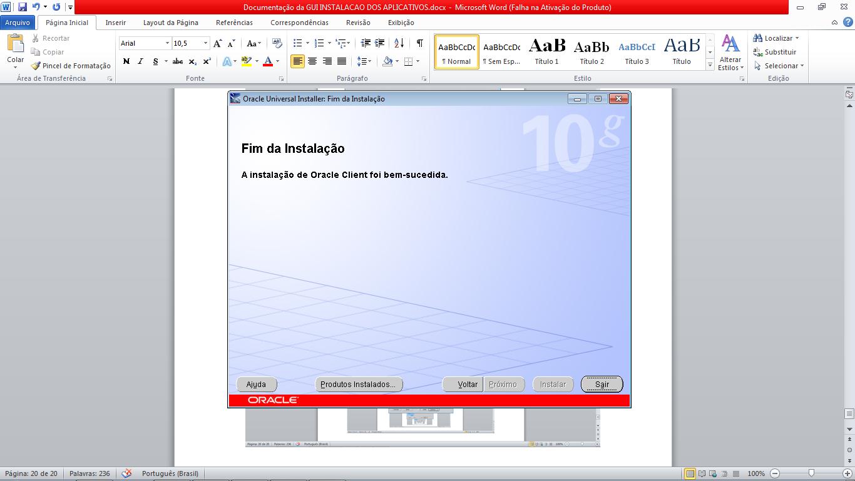855x481 pixels.
Task: Apply subscript formatting
Action: pos(192,61)
